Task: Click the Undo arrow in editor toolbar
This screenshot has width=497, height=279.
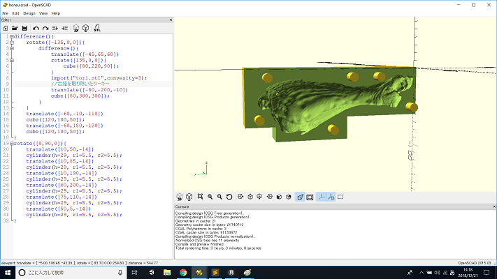Action: coord(36,29)
